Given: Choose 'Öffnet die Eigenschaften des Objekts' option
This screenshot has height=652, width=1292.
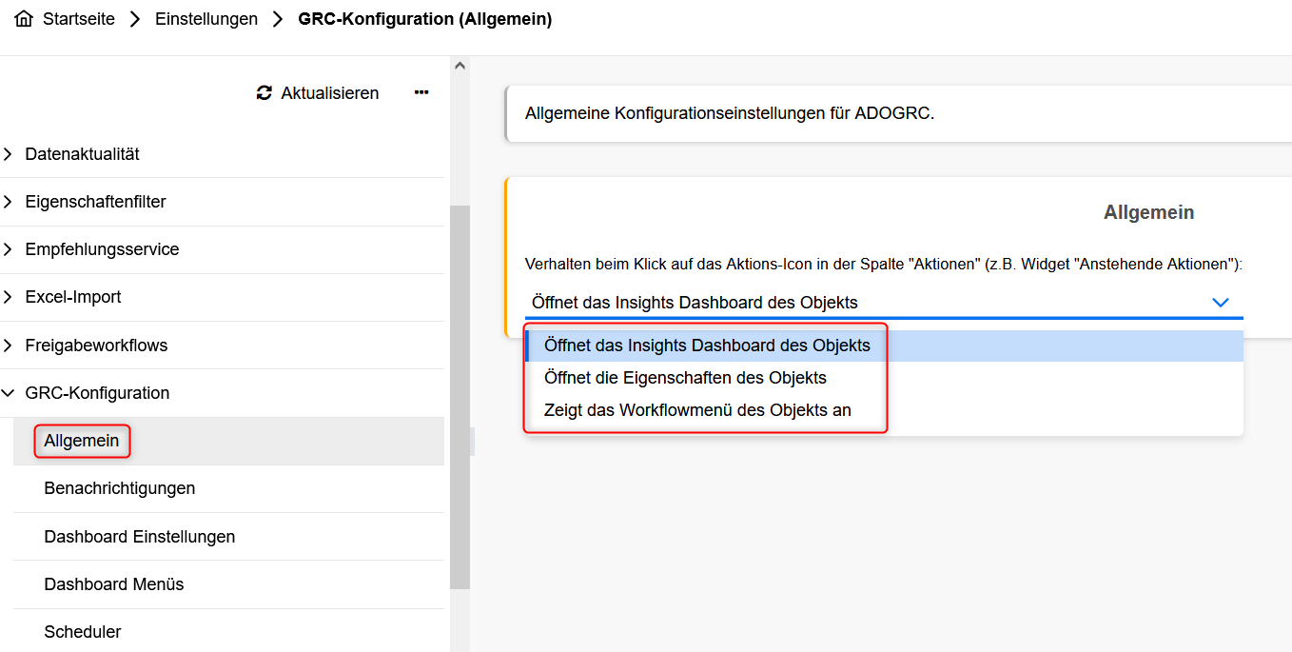Looking at the screenshot, I should [x=685, y=378].
